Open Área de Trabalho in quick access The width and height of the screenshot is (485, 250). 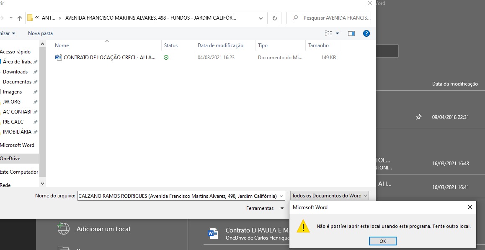tap(18, 62)
